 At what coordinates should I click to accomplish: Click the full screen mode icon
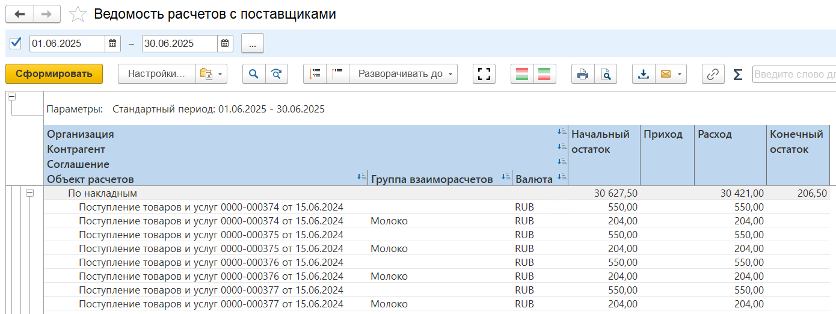click(484, 74)
